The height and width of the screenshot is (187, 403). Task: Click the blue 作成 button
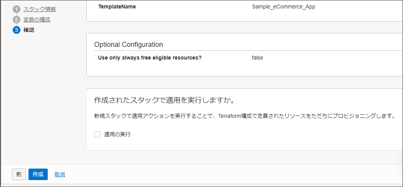38,174
